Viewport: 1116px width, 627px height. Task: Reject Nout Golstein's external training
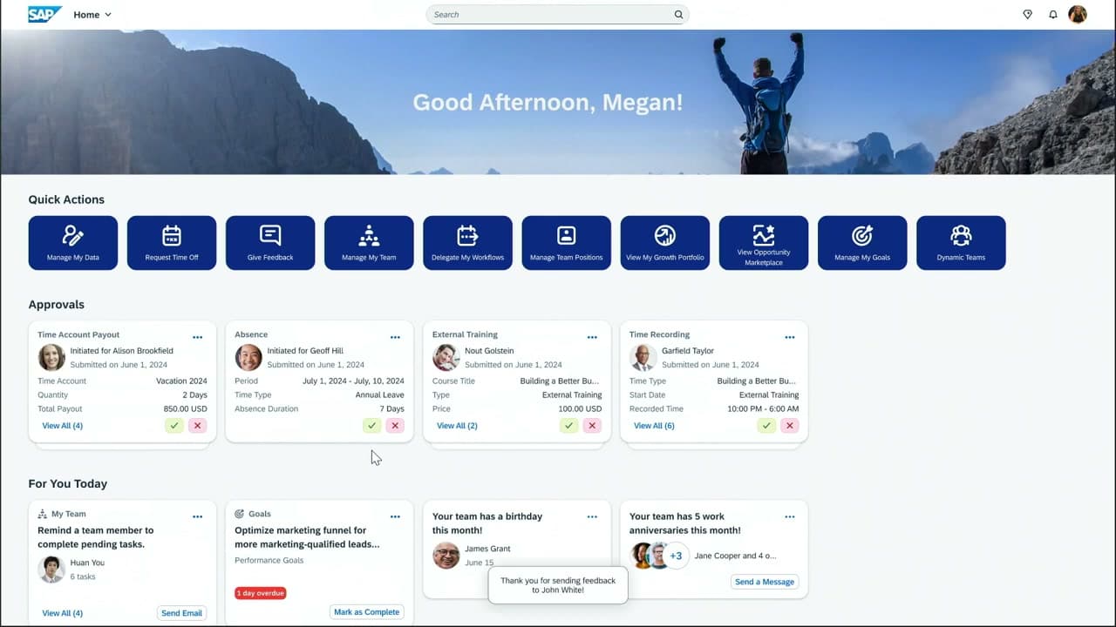tap(593, 426)
